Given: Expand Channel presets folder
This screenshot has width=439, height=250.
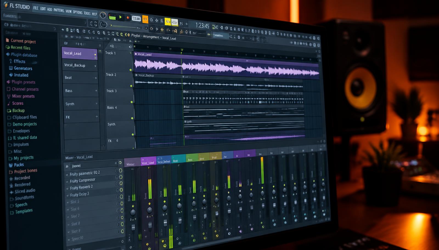Looking at the screenshot, I should coord(23,89).
